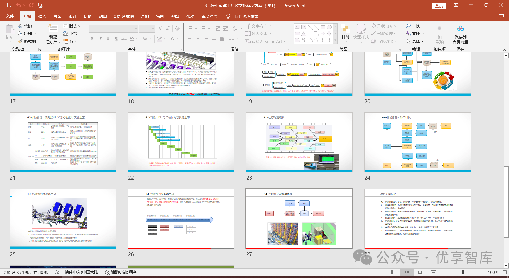509x278 pixels.
Task: Open the font size dropdown
Action: pyautogui.click(x=153, y=29)
